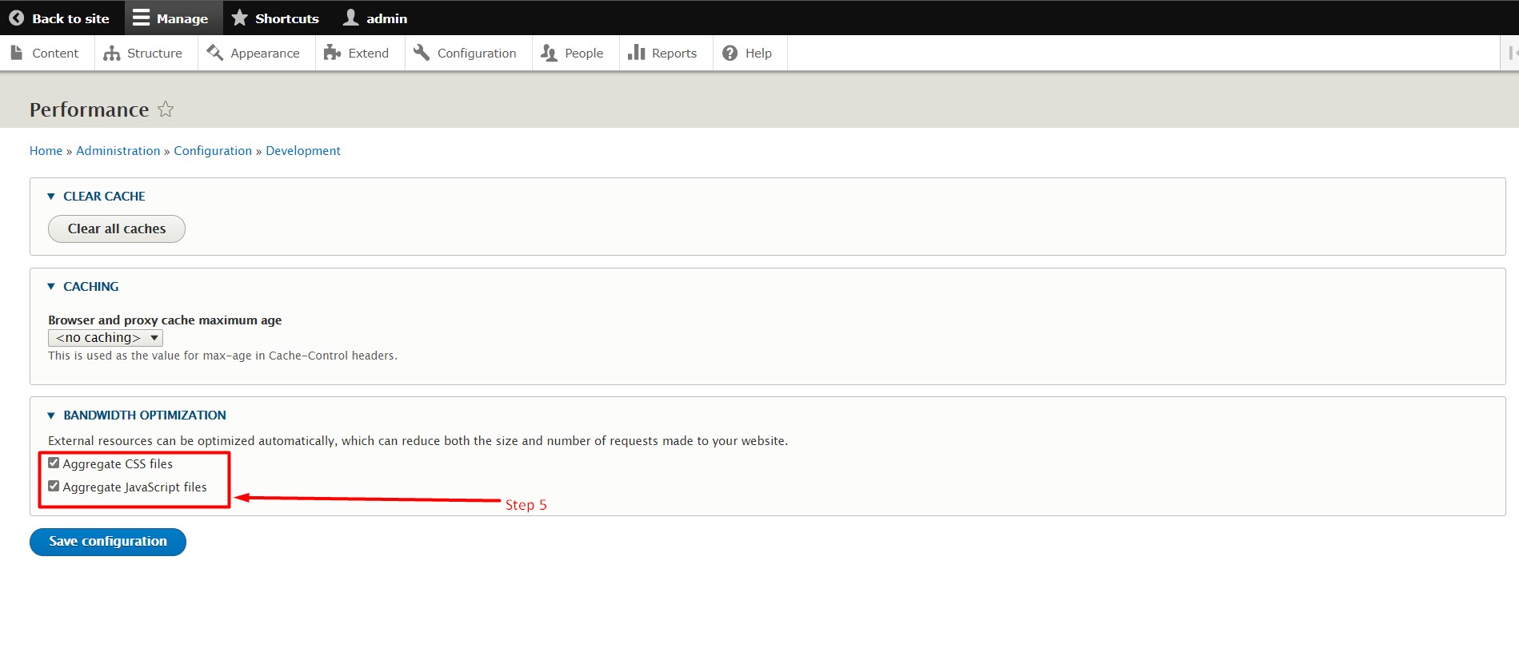Click the Extend menu label
This screenshot has height=656, width=1519.
pos(369,53)
